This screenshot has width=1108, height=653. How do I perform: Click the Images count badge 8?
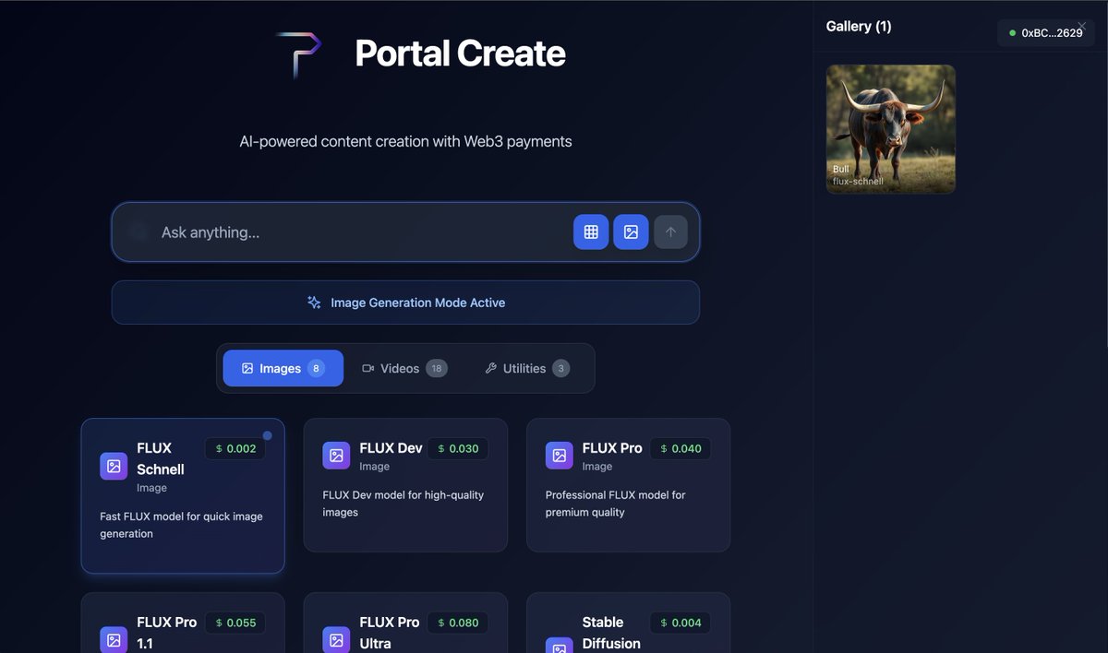316,368
